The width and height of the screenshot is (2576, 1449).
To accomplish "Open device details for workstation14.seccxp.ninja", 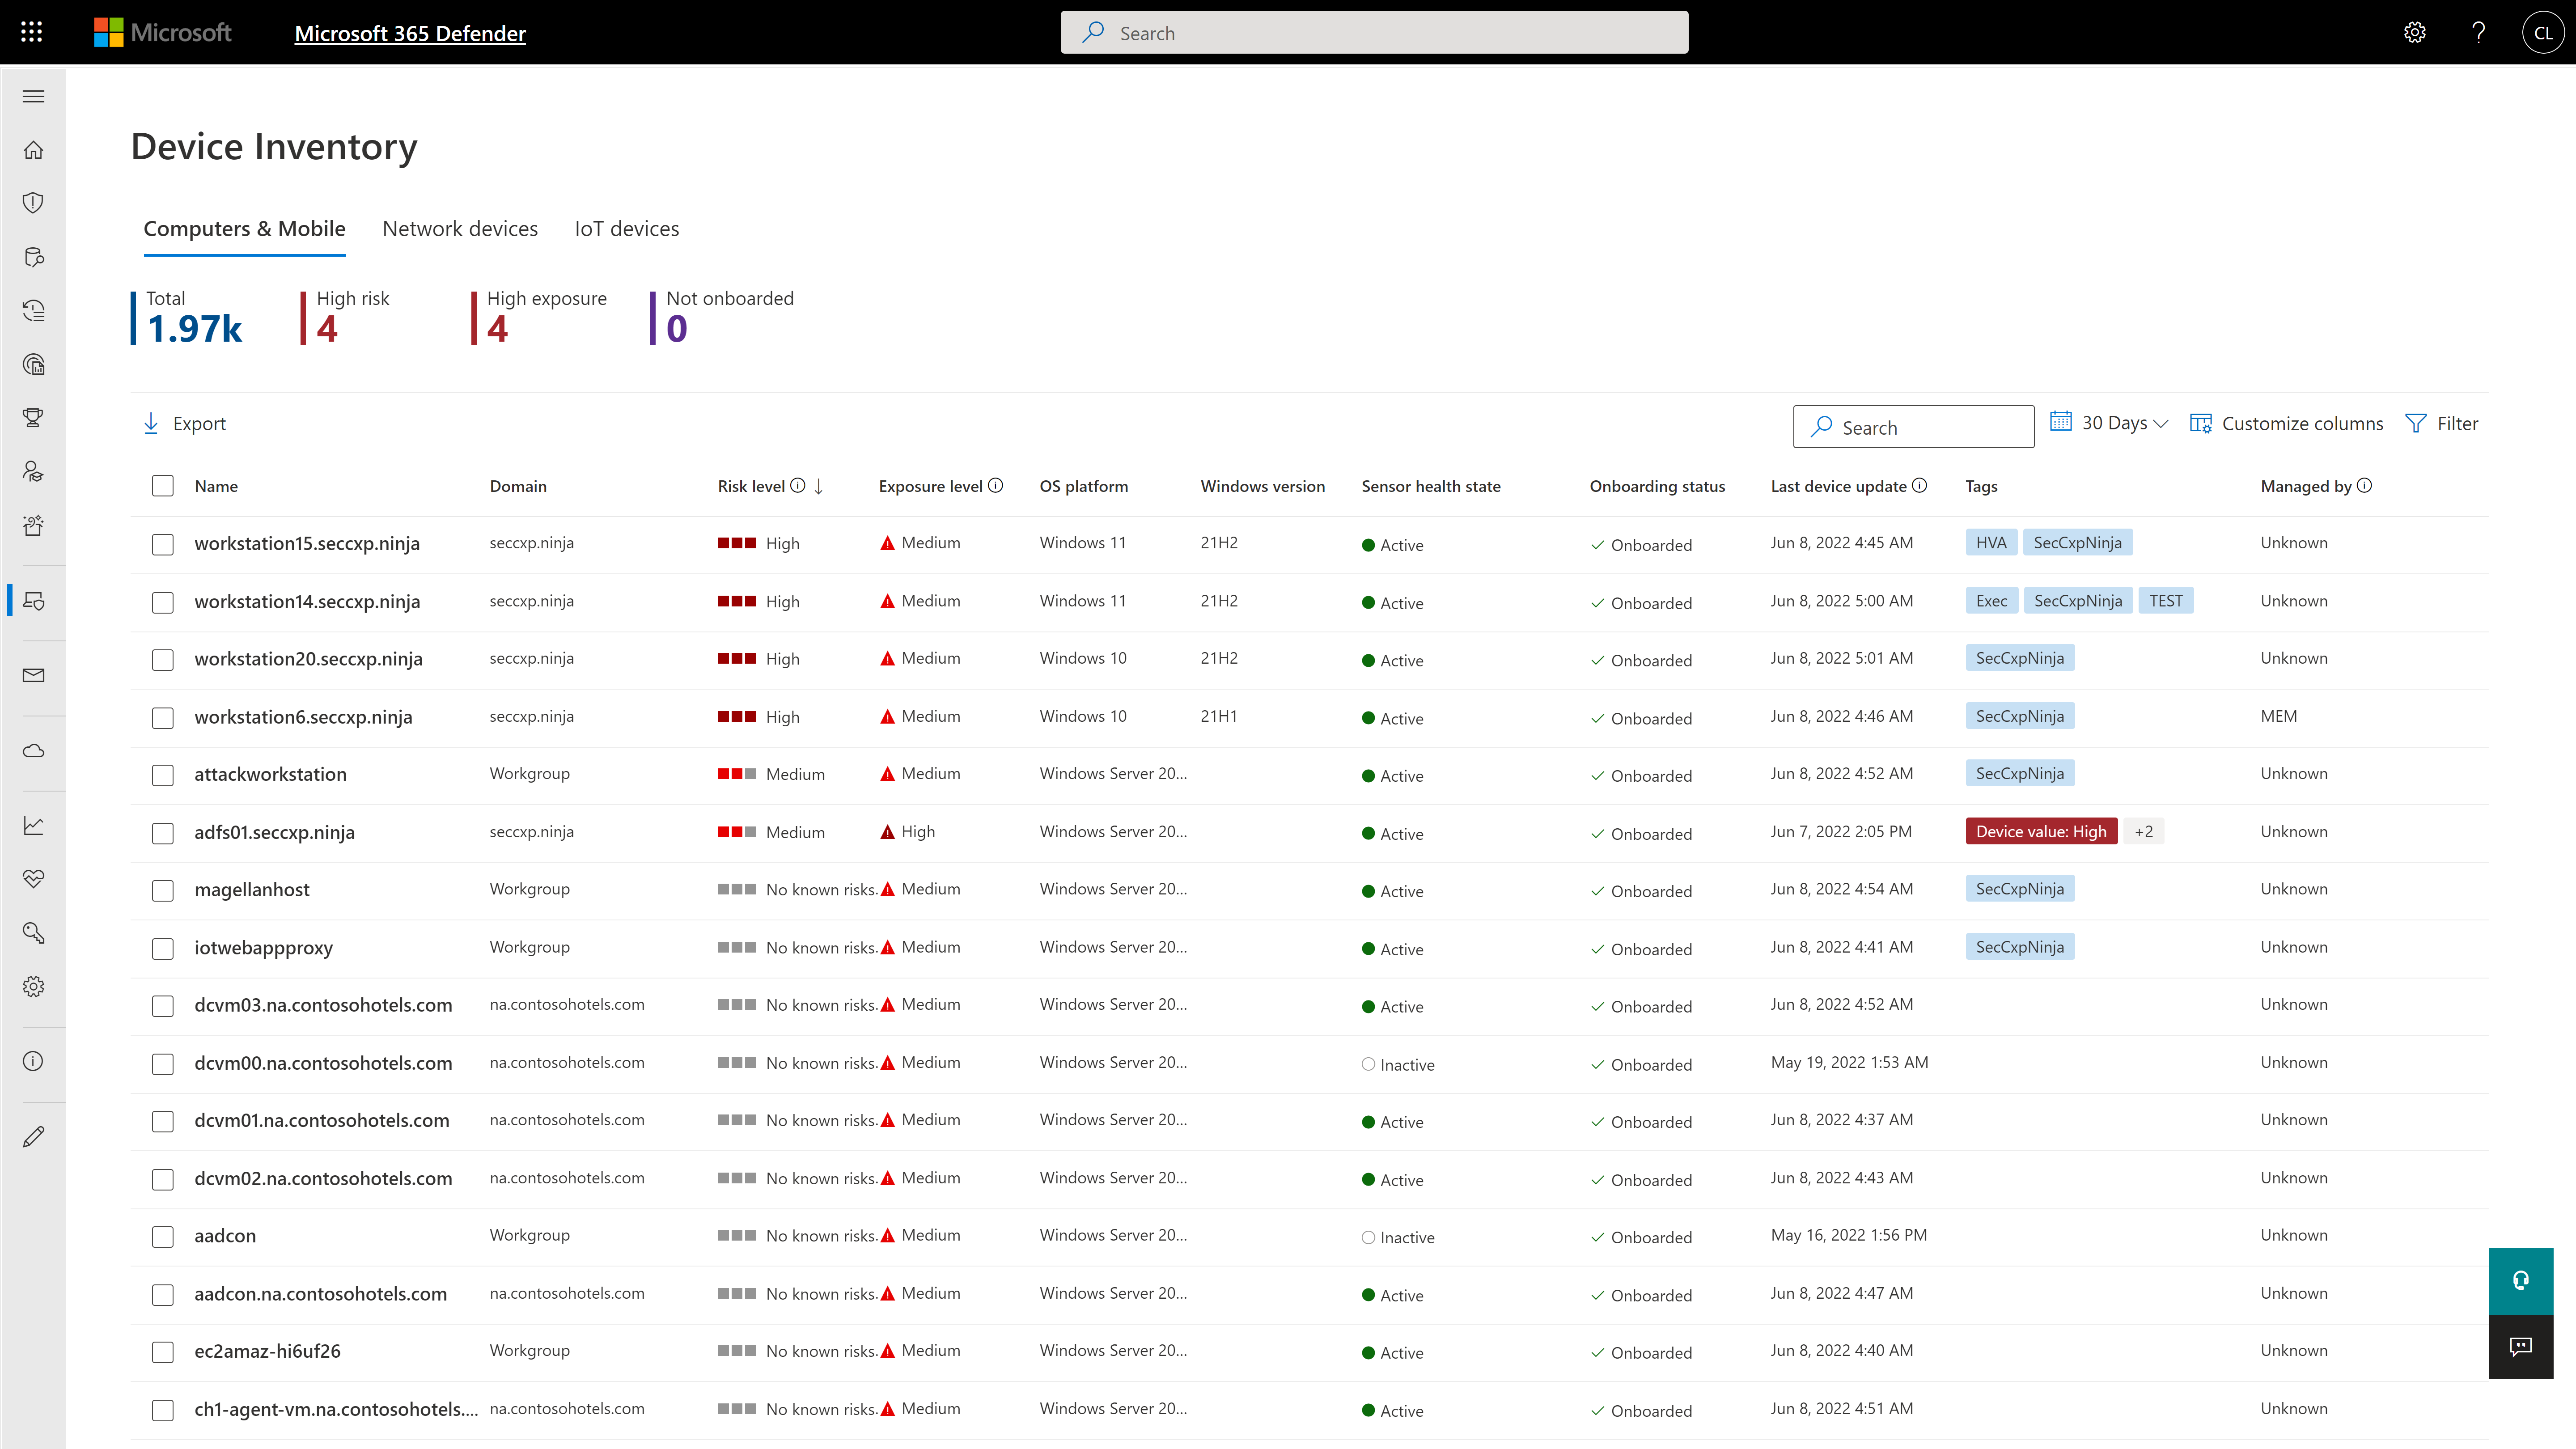I will coord(307,601).
